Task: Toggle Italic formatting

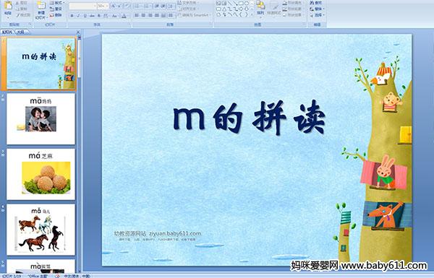Action: pos(78,16)
